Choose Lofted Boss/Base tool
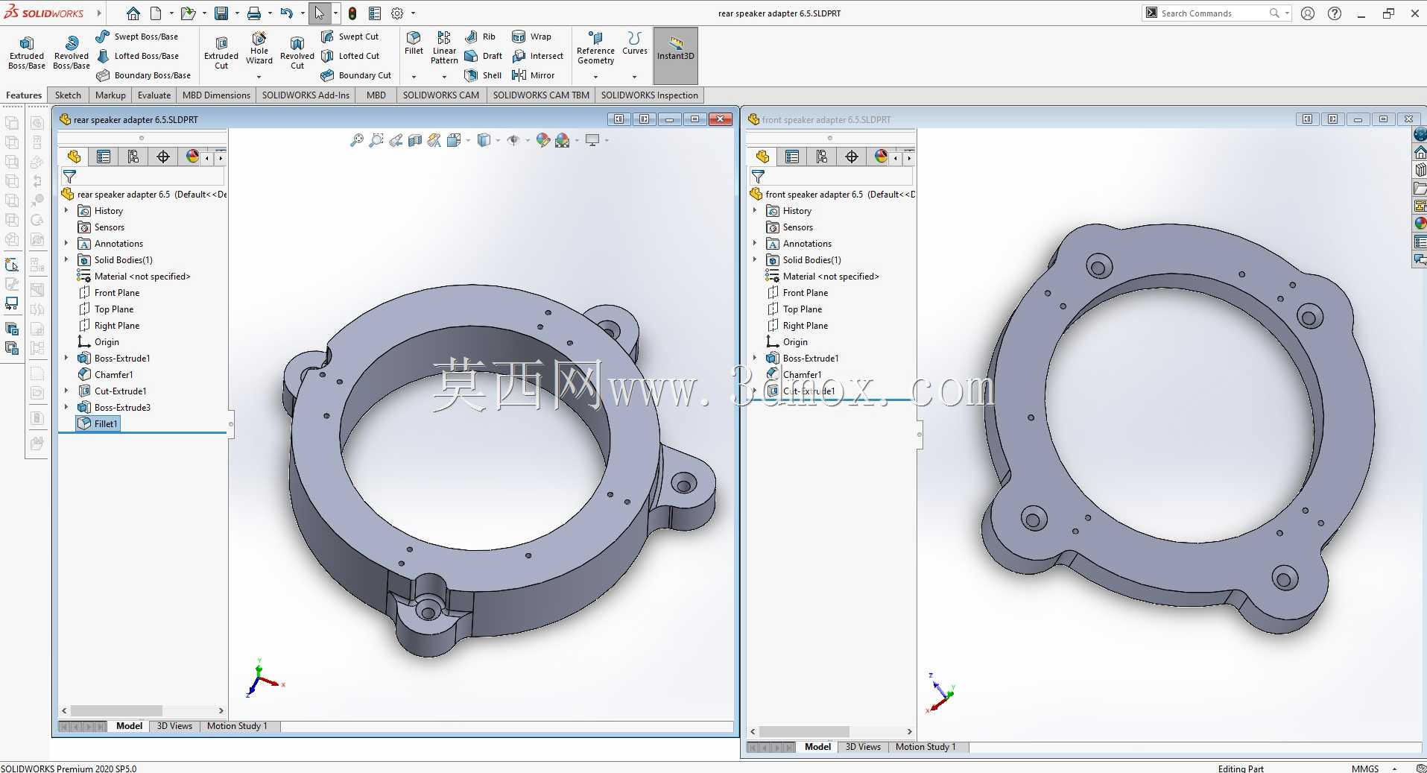Image resolution: width=1427 pixels, height=773 pixels. 138,56
